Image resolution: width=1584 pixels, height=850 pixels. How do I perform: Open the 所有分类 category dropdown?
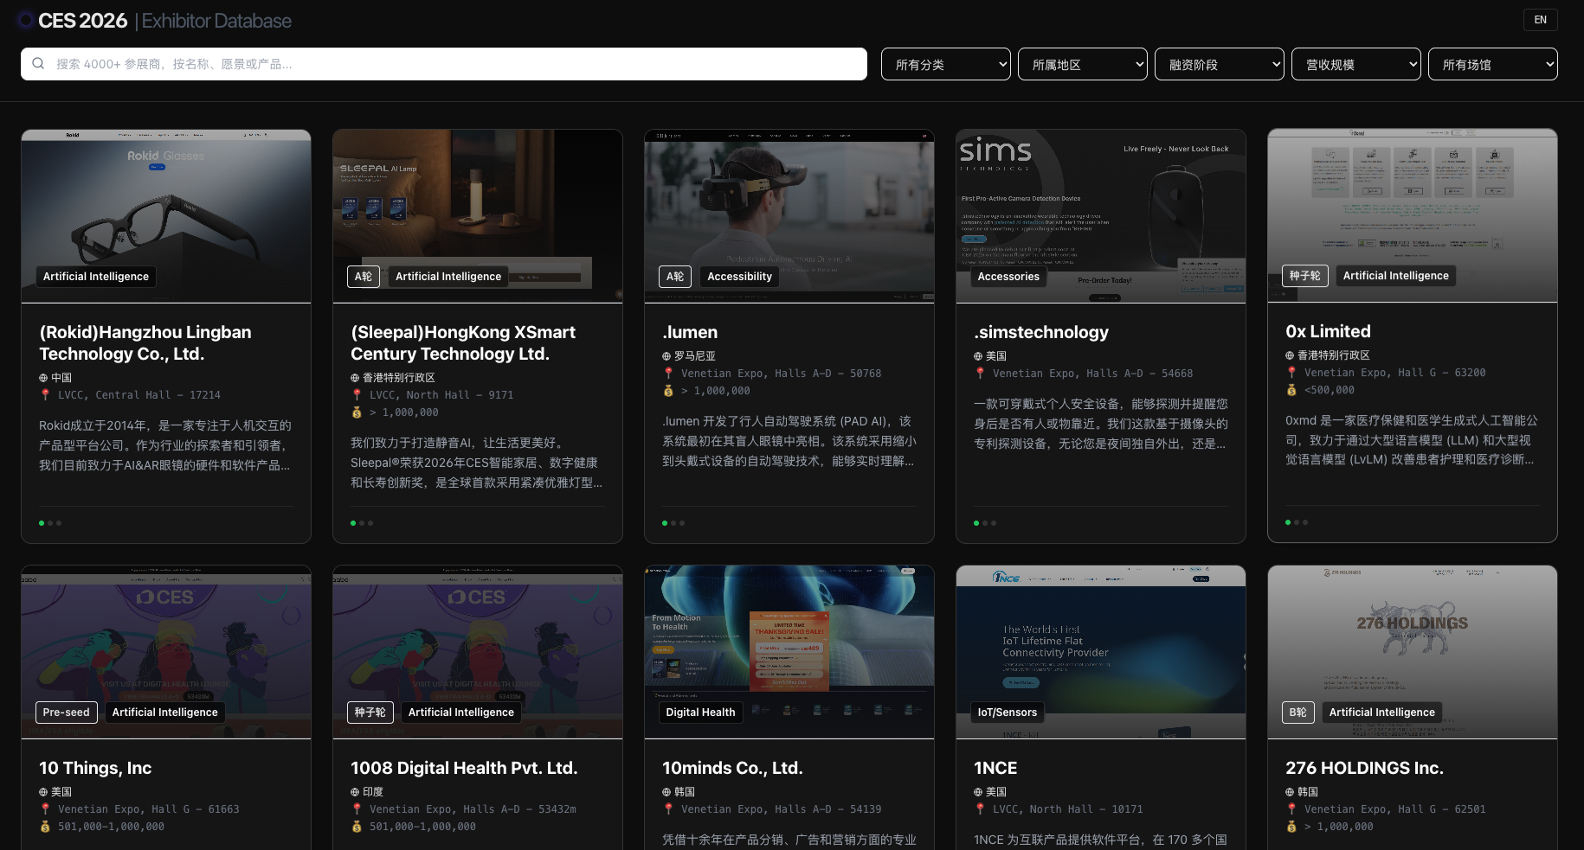[945, 64]
